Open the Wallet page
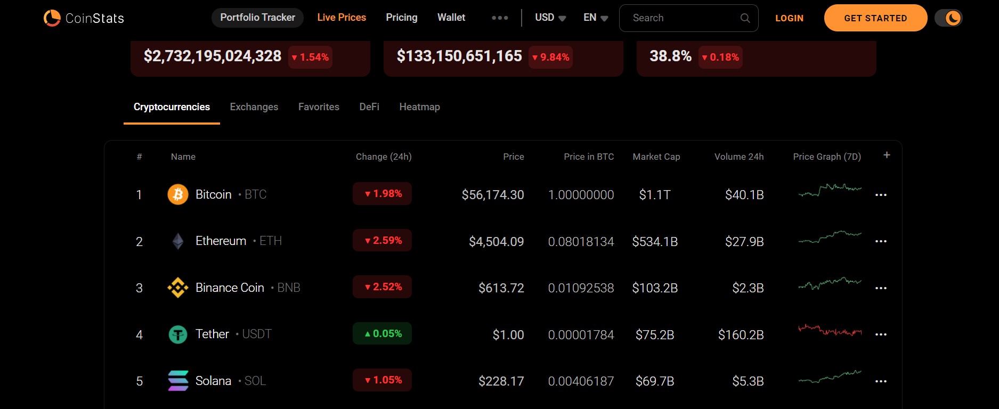Viewport: 999px width, 409px height. (x=451, y=18)
